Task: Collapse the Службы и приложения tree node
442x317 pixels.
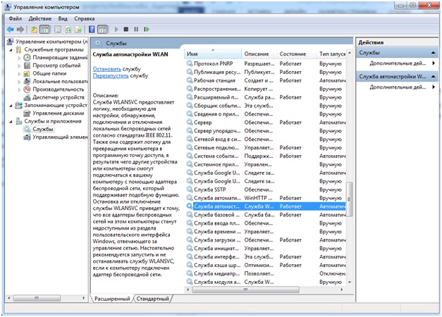Action: [11, 121]
